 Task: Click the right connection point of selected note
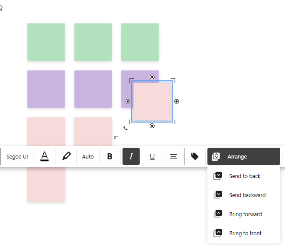point(176,101)
